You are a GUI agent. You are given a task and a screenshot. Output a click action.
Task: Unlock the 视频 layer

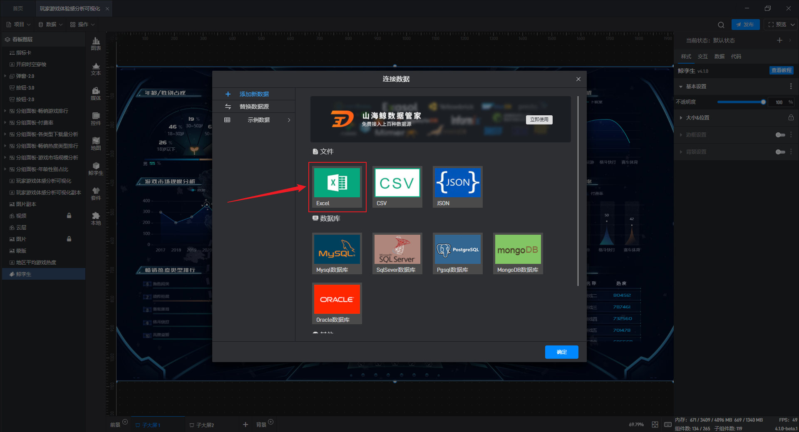pyautogui.click(x=69, y=216)
